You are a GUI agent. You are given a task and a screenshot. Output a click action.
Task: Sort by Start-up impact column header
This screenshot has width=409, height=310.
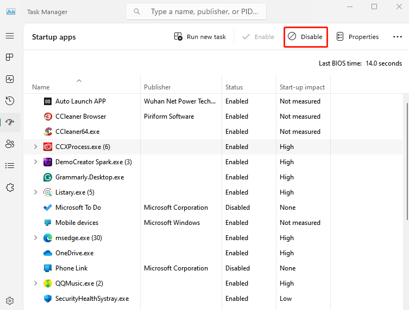tap(302, 87)
